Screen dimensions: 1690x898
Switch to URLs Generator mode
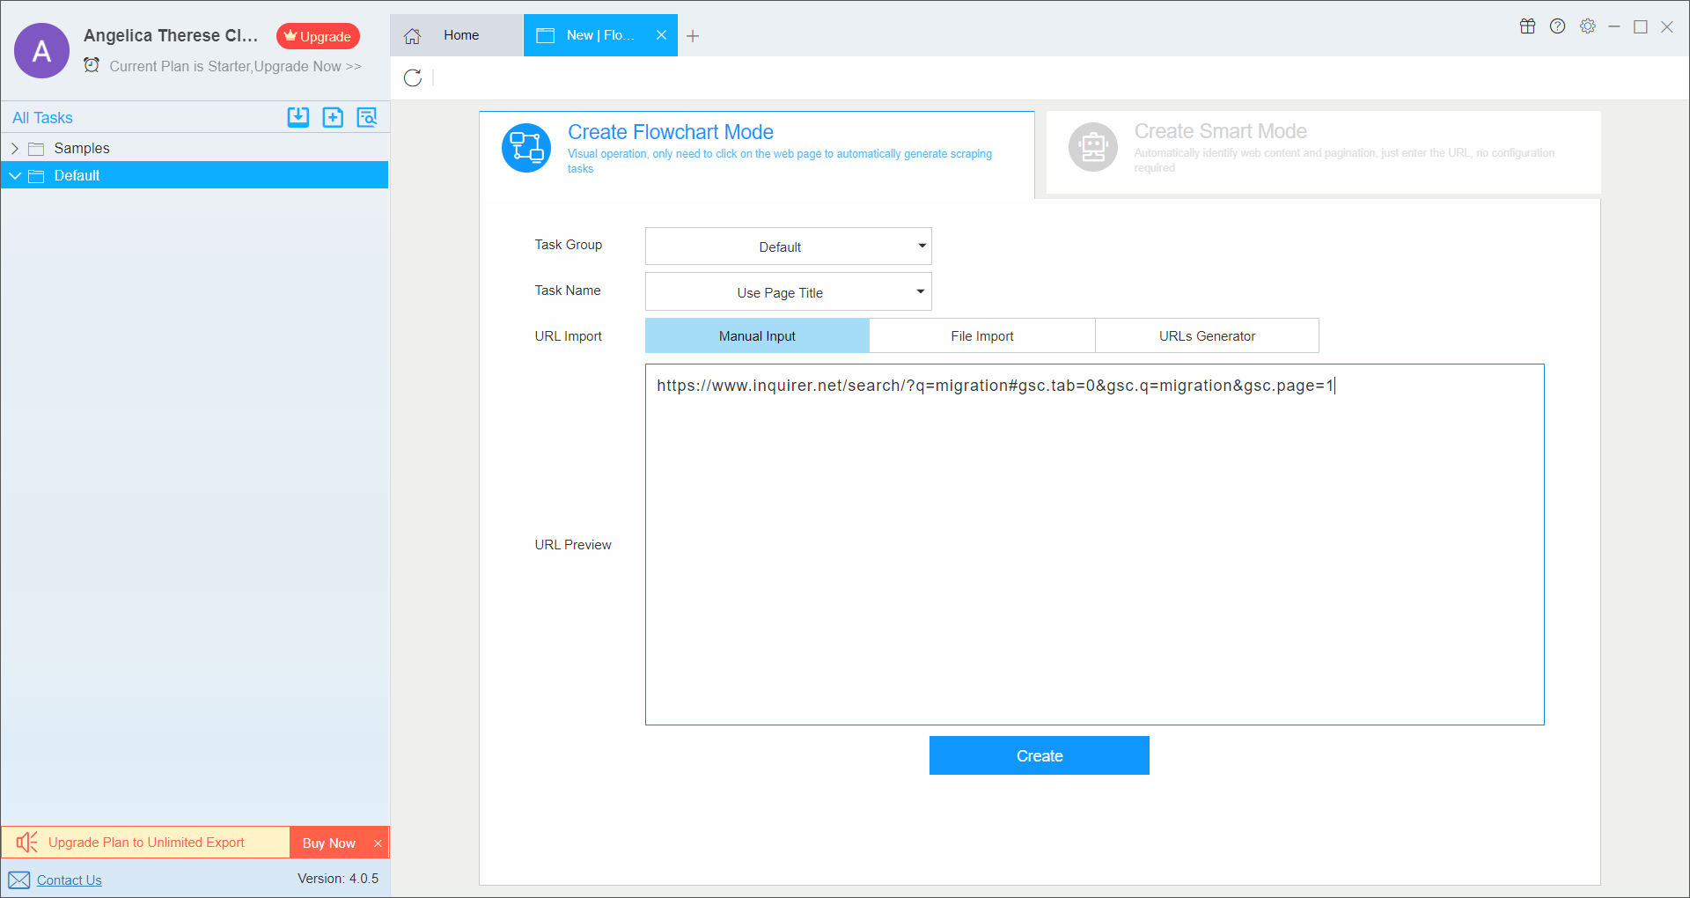pos(1207,335)
